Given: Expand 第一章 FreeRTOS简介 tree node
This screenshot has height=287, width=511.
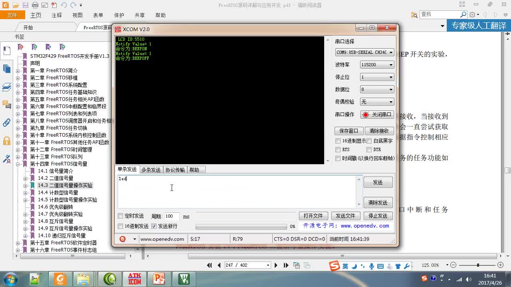Looking at the screenshot, I should [18, 71].
